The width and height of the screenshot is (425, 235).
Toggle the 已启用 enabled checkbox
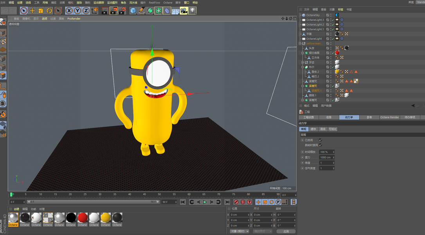click(x=321, y=140)
